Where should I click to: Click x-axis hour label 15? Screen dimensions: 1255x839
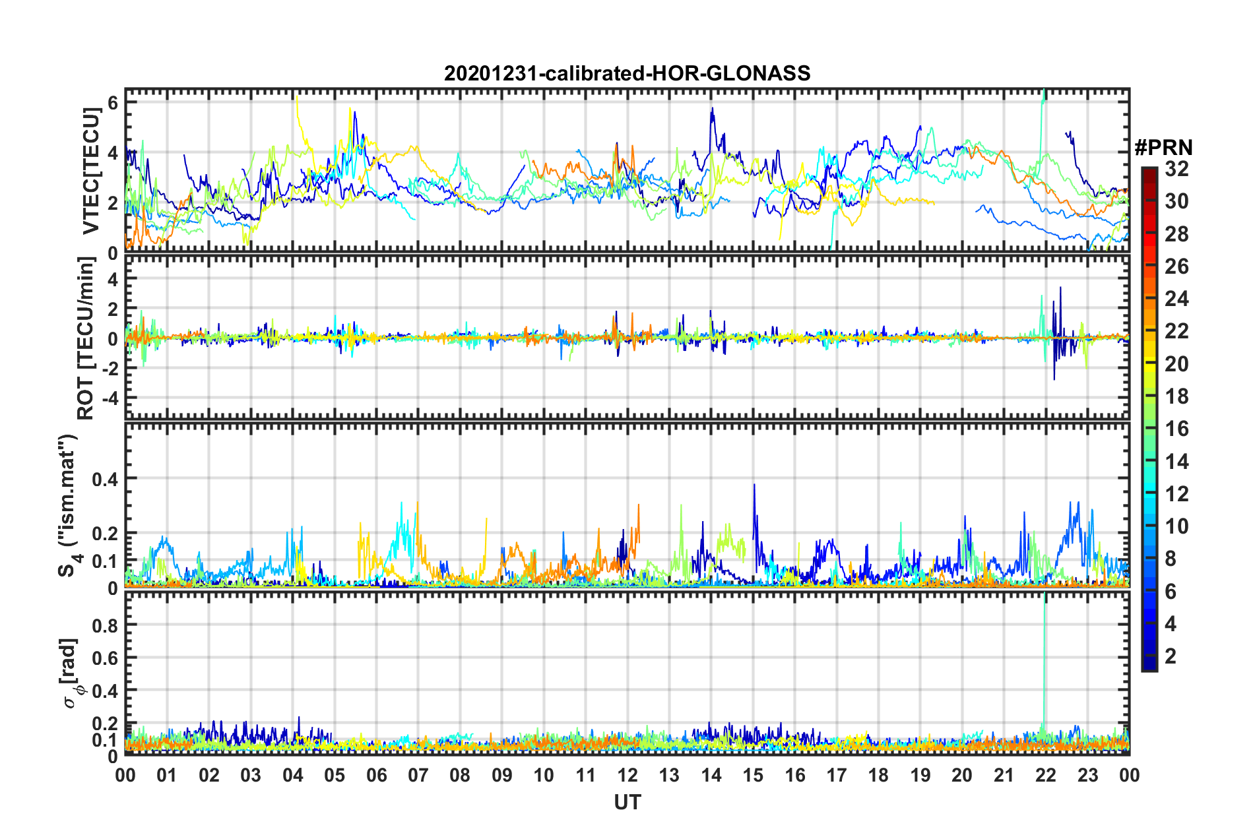pyautogui.click(x=753, y=775)
